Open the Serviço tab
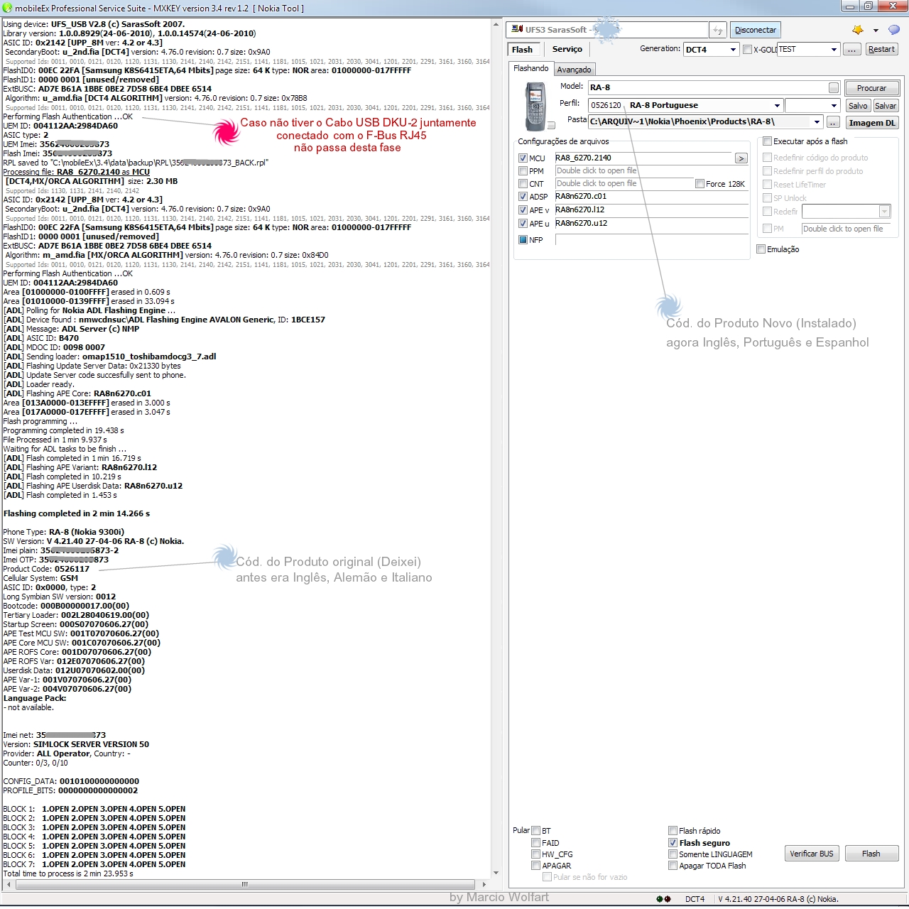Screen dimensions: 909x909 [x=567, y=50]
